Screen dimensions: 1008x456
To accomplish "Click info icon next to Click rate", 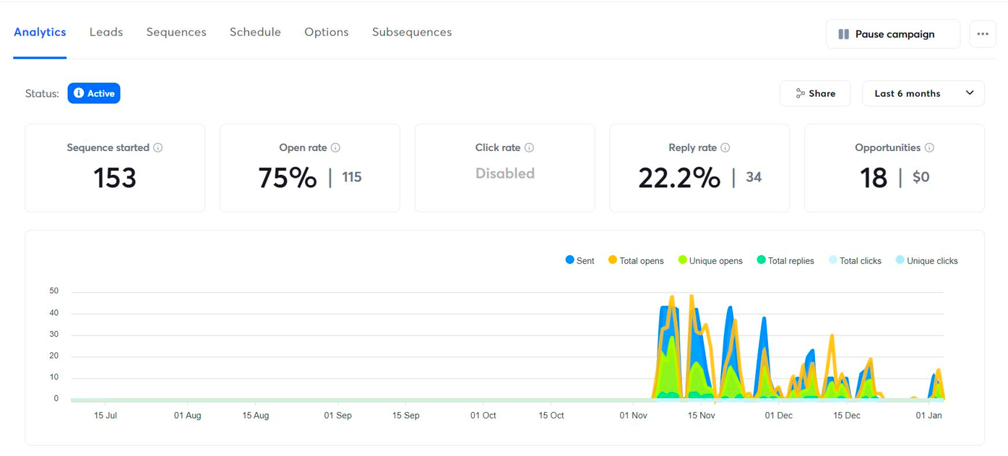I will [529, 147].
